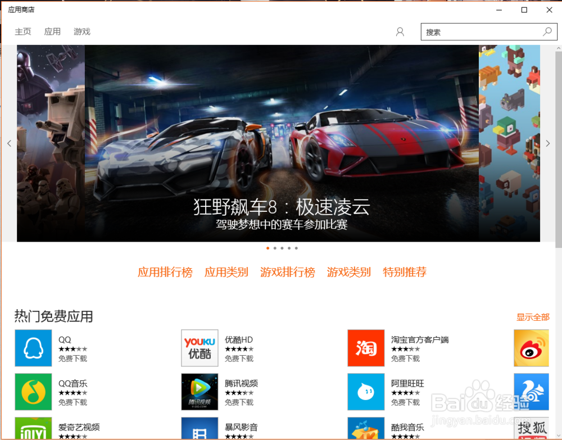Go to next banner with right arrow

click(x=547, y=143)
